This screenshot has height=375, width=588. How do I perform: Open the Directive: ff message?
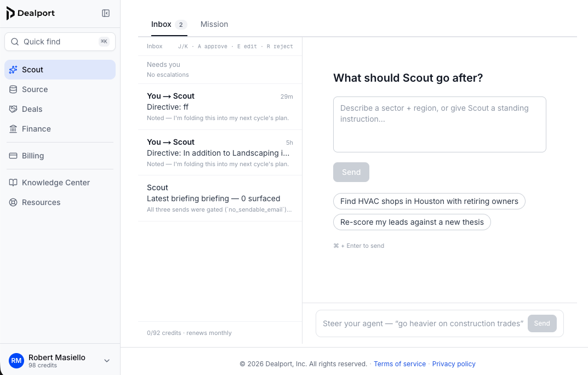[x=220, y=107]
